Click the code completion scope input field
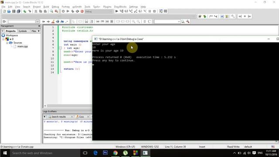279x157 pixels. tap(22, 21)
